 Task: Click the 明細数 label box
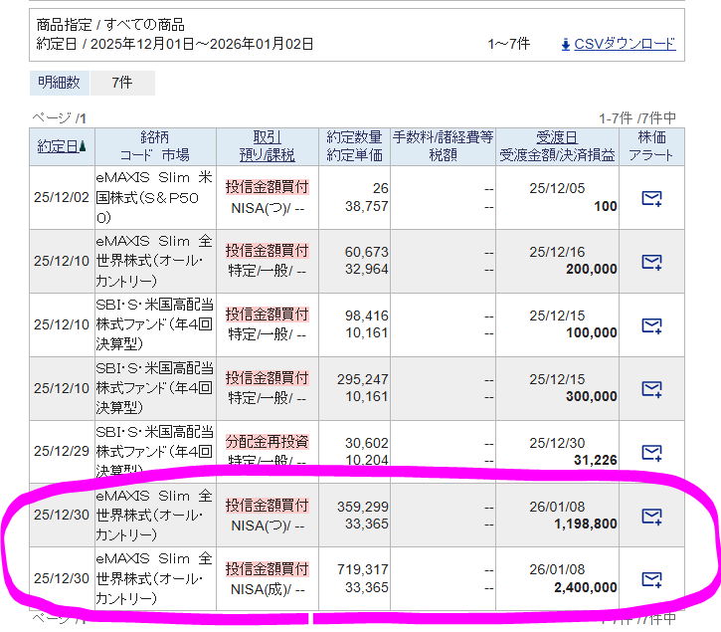[60, 83]
